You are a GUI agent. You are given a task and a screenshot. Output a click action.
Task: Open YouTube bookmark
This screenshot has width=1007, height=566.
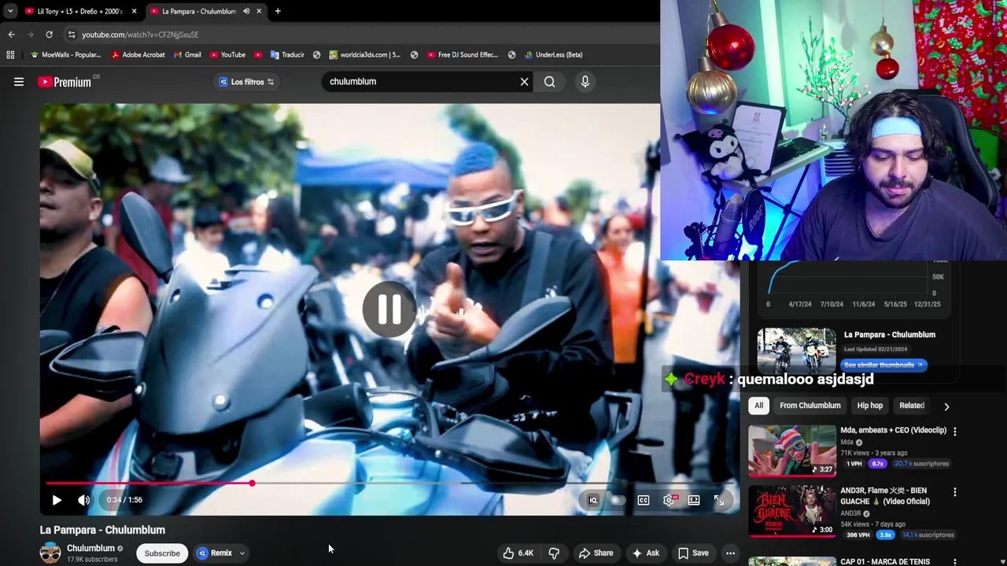tap(227, 55)
